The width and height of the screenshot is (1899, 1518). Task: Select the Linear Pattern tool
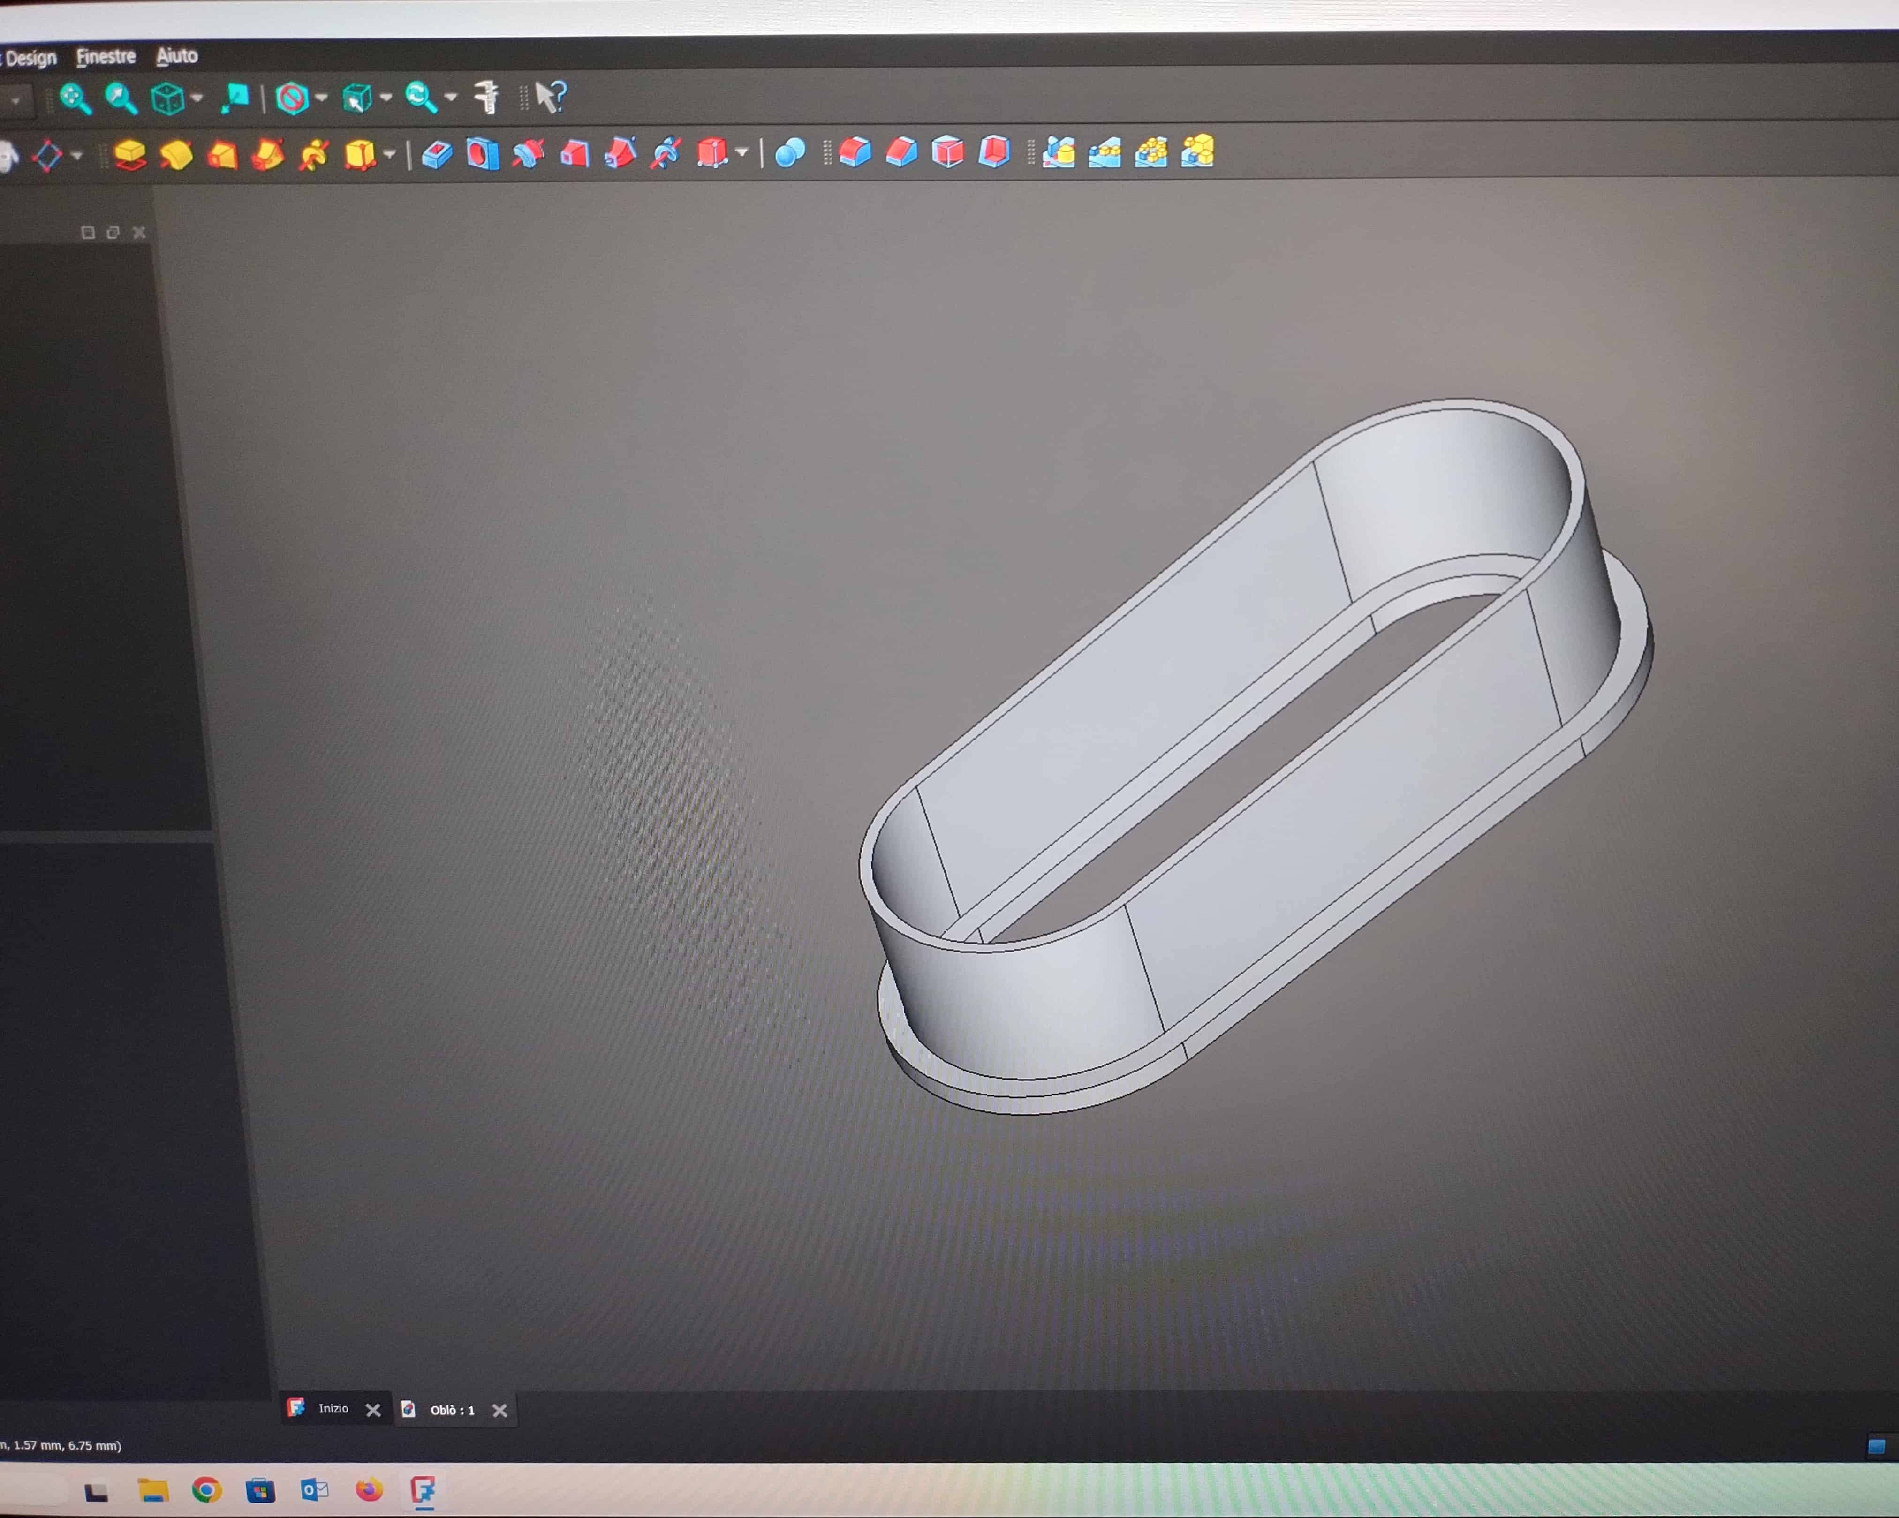pyautogui.click(x=1105, y=151)
